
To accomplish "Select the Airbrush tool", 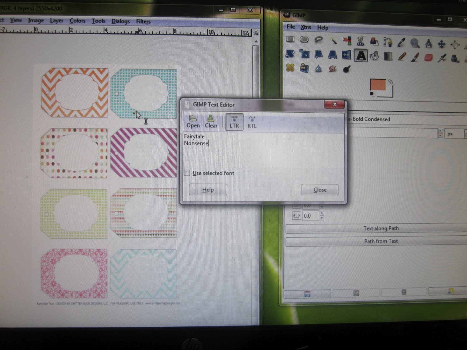I will coord(442,58).
